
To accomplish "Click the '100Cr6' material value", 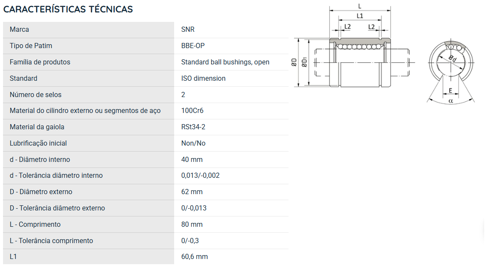I will pos(192,110).
